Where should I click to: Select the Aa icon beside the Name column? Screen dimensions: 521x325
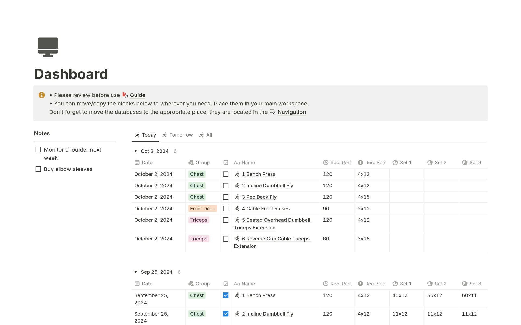237,162
